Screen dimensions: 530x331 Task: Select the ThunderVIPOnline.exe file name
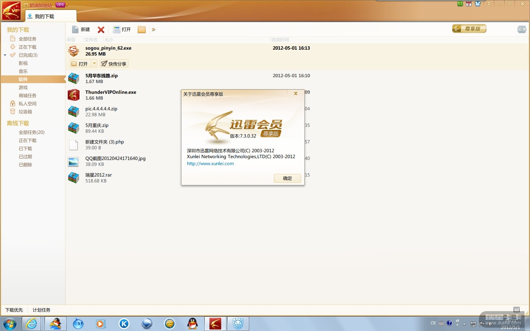tap(111, 92)
